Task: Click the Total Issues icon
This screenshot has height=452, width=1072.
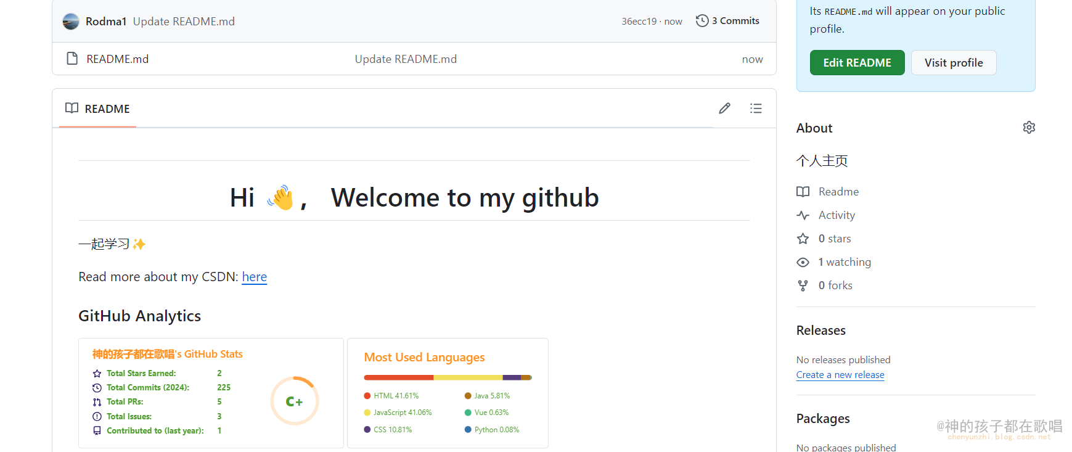Action: pos(97,417)
